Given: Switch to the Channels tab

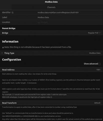Looking at the screenshot, I should coord(51,7).
